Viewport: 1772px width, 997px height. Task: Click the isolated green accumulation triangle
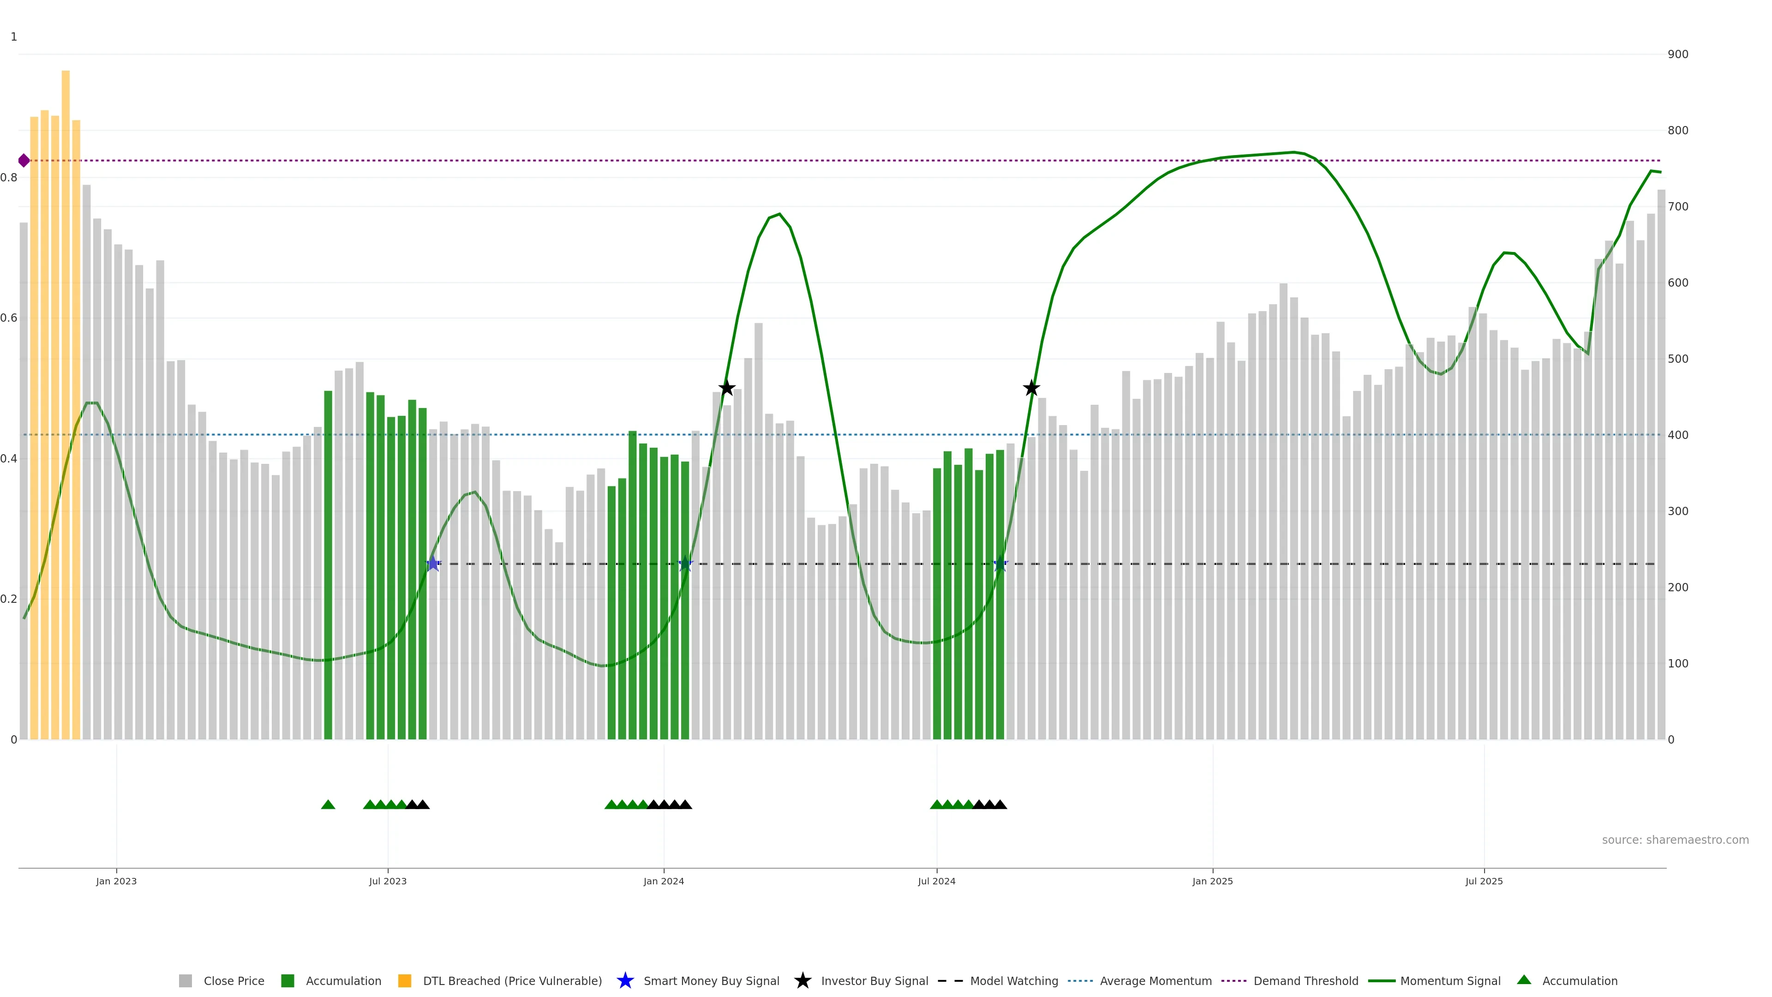point(328,805)
